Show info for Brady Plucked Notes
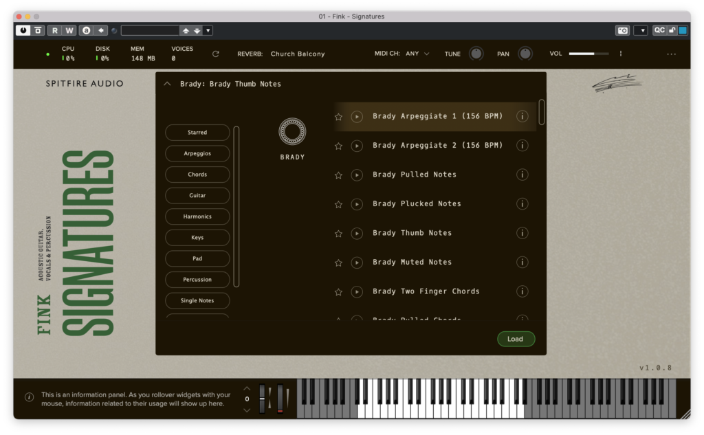 click(522, 204)
